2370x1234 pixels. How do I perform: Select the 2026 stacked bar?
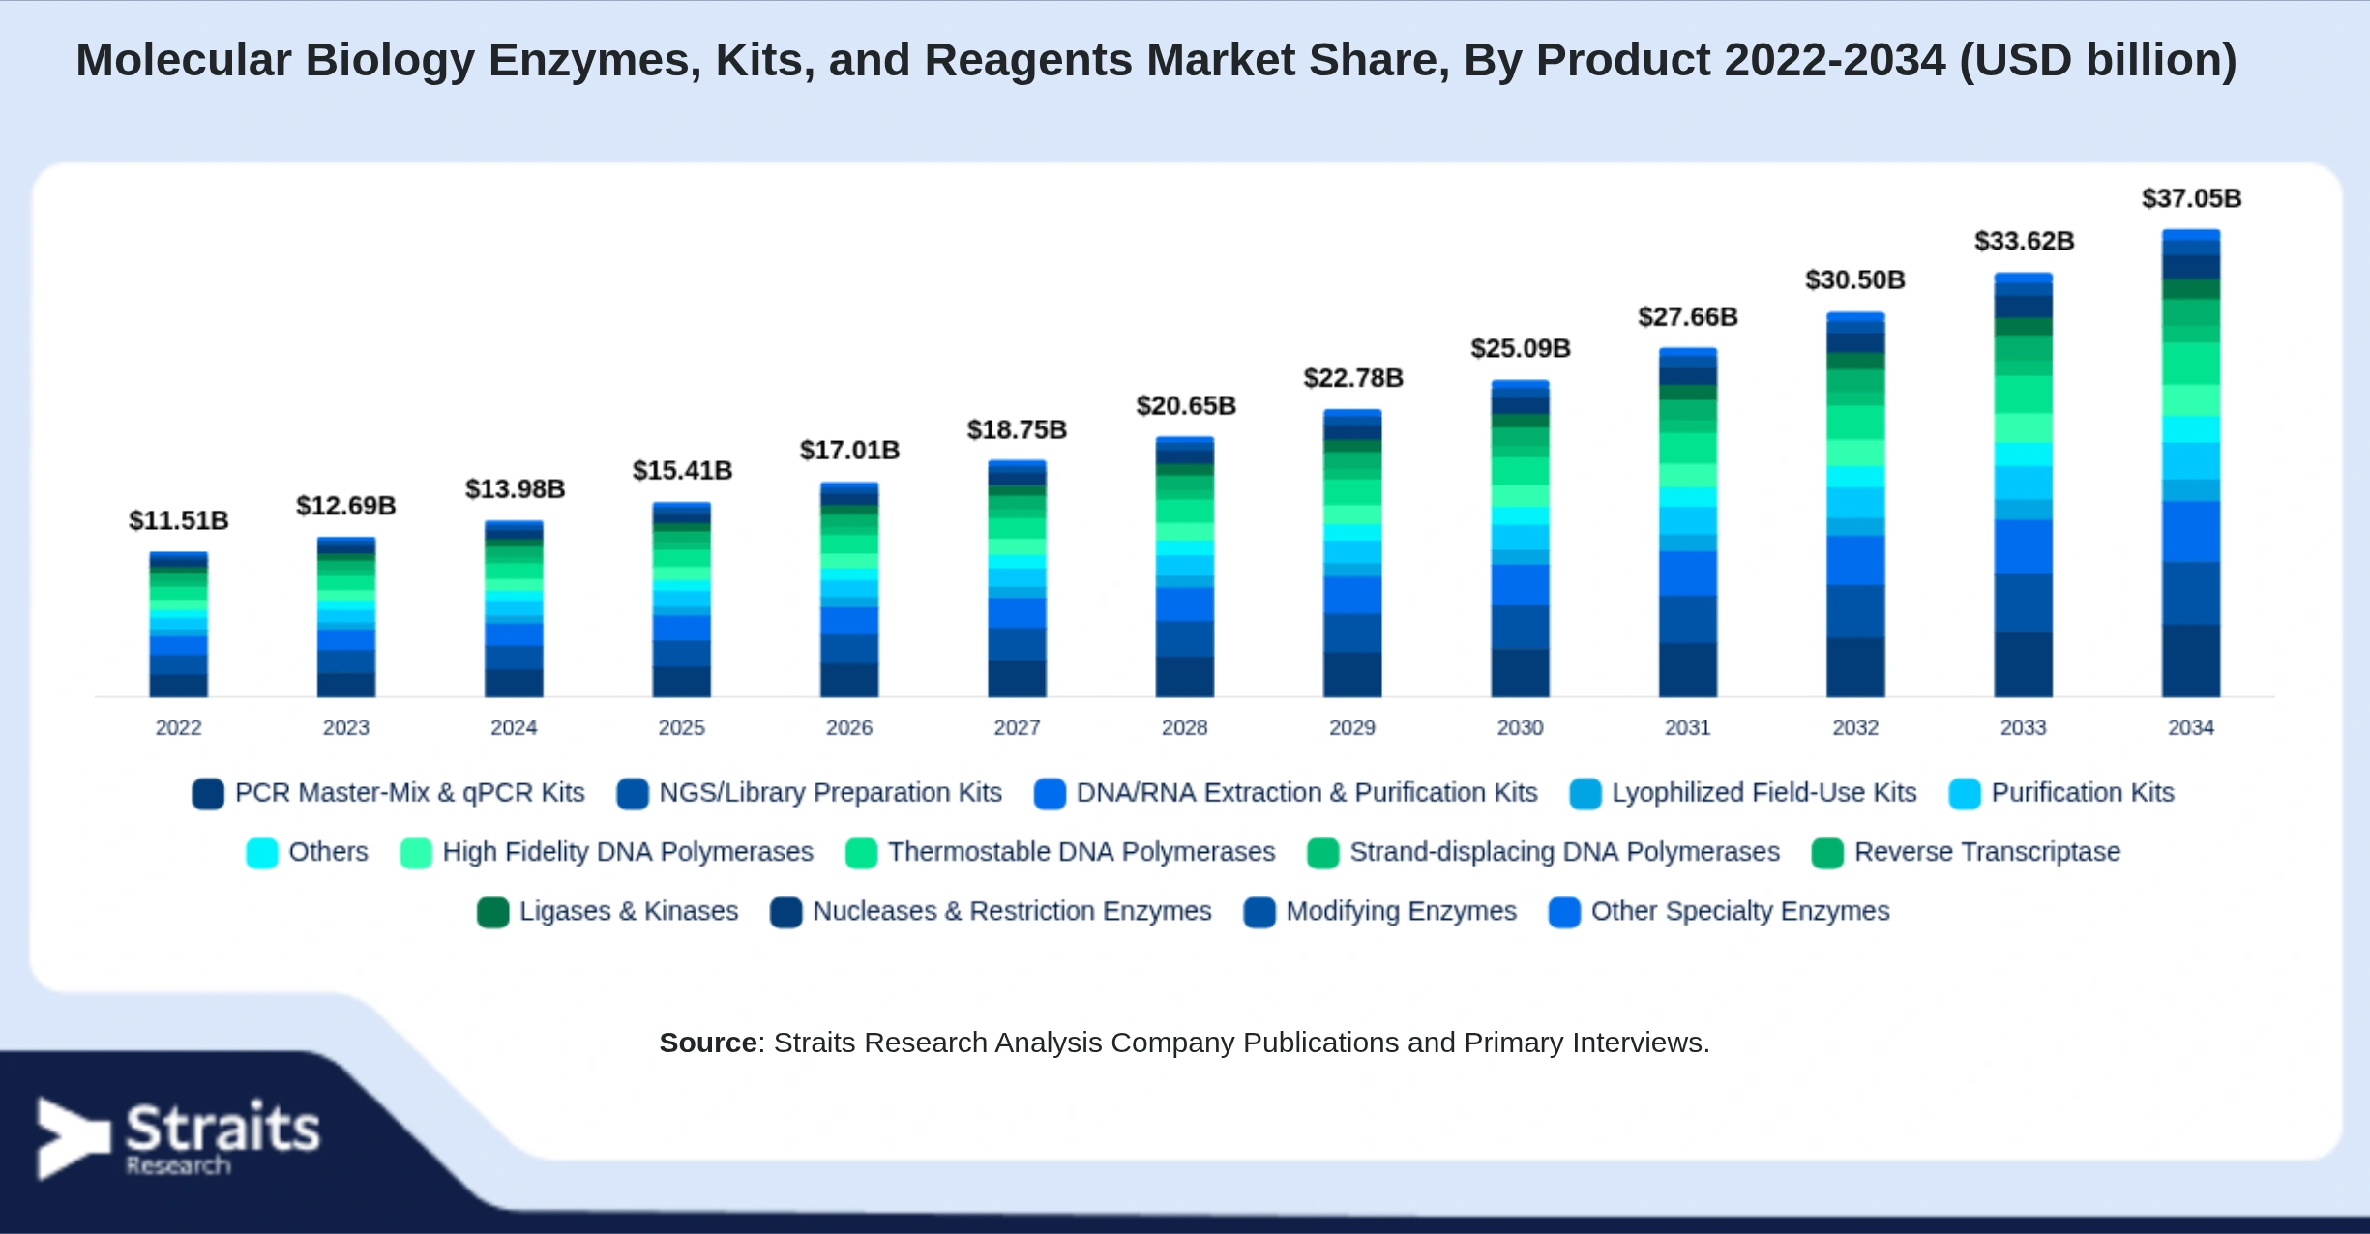click(x=849, y=590)
